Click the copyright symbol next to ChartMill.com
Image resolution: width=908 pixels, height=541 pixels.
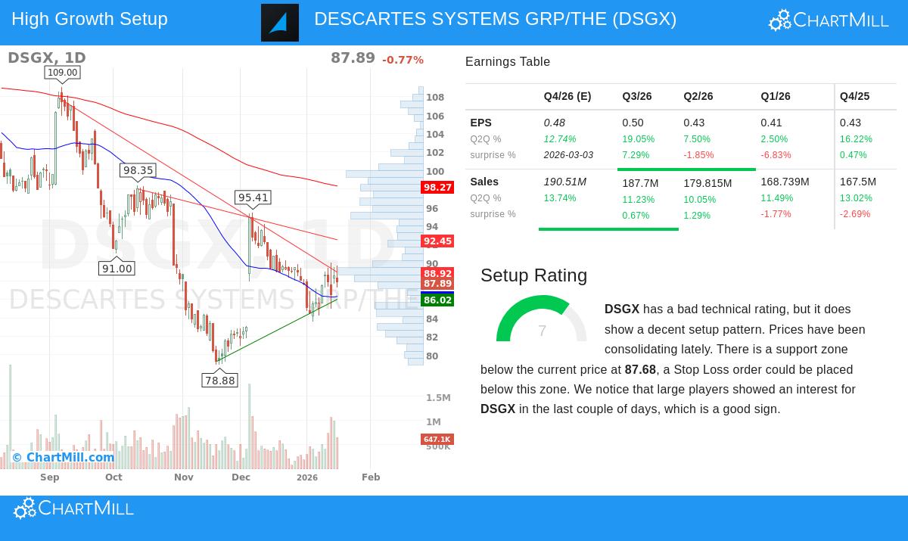[17, 457]
